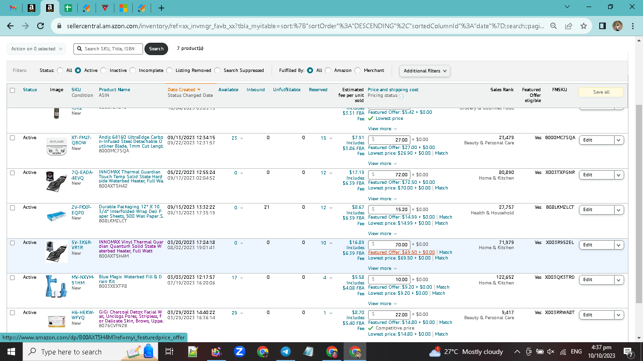Open Edit dropdown arrow for Andis blade row
This screenshot has height=361, width=643.
click(x=619, y=140)
